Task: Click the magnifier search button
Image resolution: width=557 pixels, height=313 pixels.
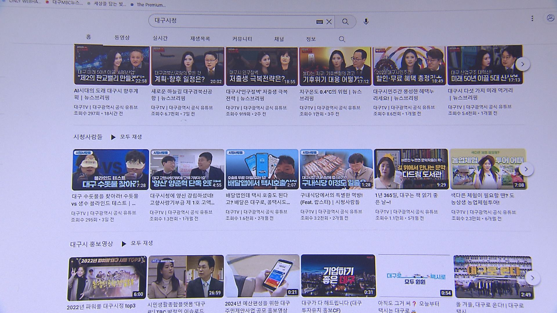Action: pos(345,22)
